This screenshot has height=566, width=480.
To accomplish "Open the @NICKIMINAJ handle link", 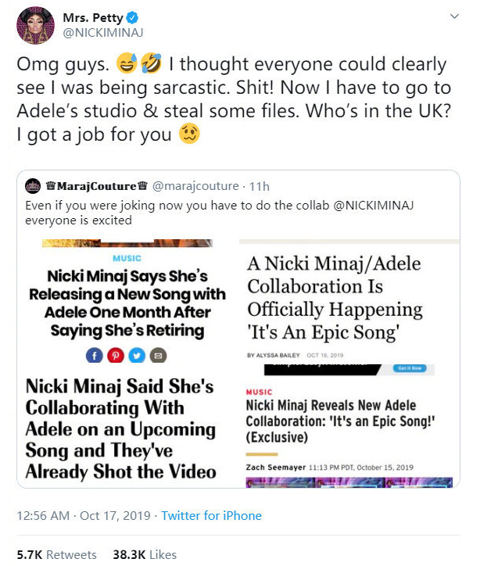I will tap(100, 32).
